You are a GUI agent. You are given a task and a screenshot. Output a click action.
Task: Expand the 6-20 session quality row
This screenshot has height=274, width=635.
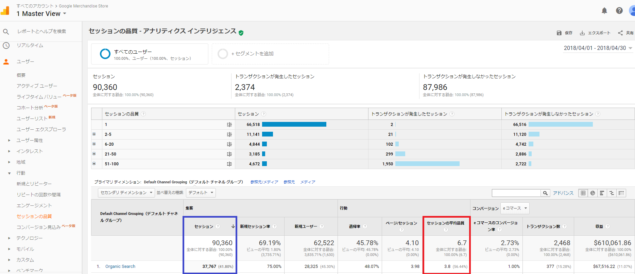94,144
